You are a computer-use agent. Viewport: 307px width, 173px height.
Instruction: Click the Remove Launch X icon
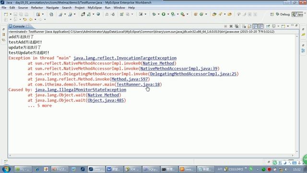point(231,26)
